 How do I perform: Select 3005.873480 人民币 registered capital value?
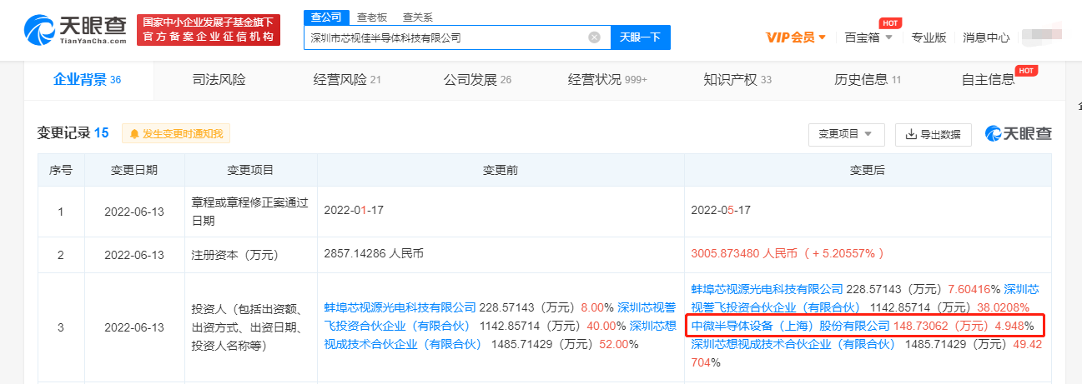[x=788, y=254]
